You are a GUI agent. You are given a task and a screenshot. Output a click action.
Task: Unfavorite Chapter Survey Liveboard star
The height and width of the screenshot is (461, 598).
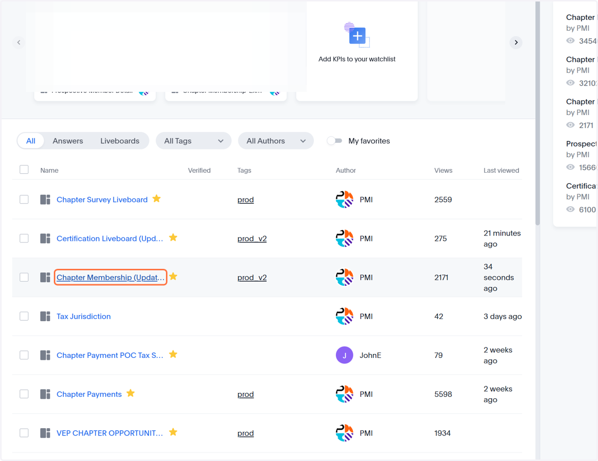[156, 199]
